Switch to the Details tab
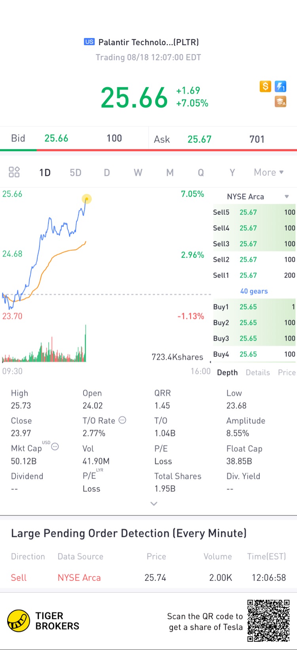297x650 pixels. (258, 373)
